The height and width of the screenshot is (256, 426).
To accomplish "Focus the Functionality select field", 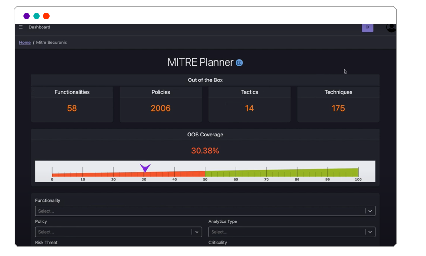I will coord(198,211).
